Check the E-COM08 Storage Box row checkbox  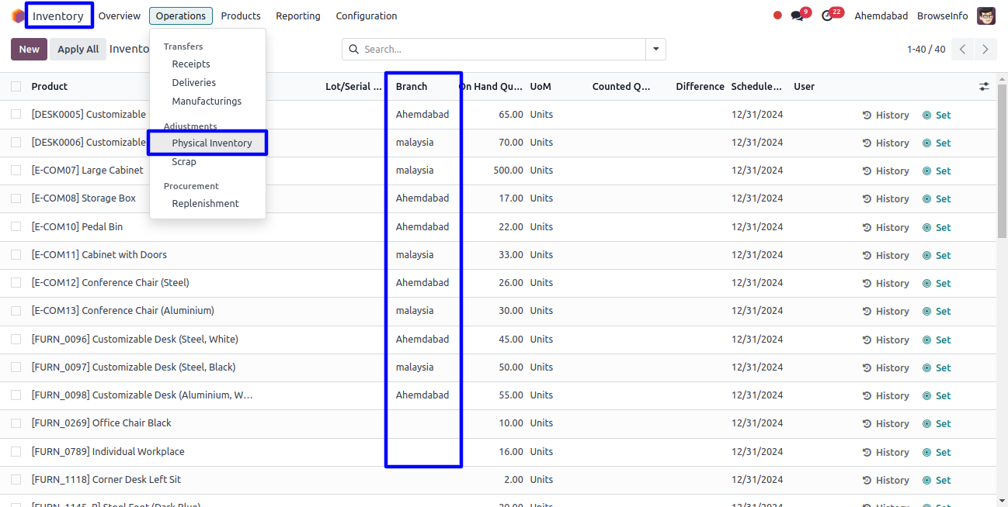tap(16, 198)
